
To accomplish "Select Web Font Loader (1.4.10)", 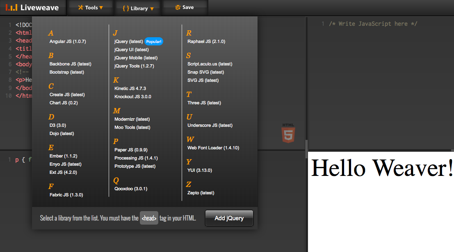I will click(x=213, y=148).
